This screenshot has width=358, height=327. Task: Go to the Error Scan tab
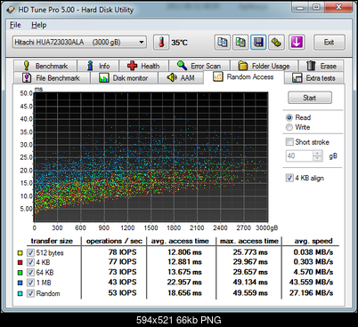click(x=199, y=66)
